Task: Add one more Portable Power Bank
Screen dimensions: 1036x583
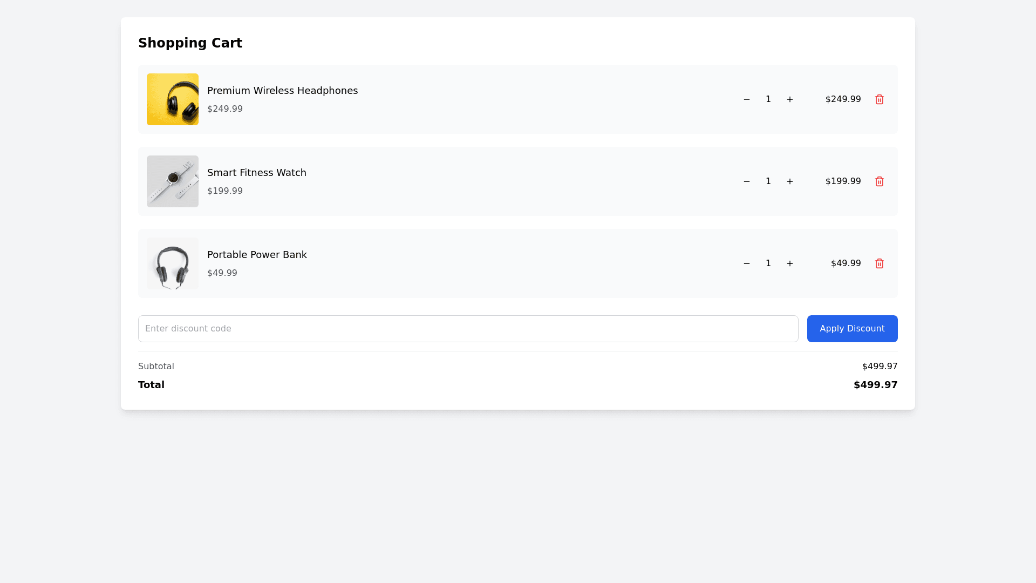Action: click(x=790, y=263)
